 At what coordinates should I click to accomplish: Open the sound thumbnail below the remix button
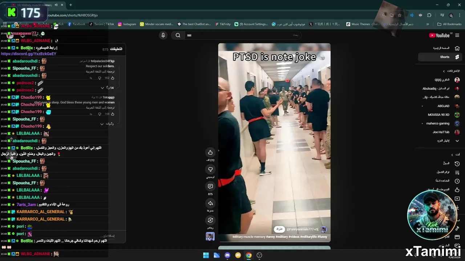coord(210,236)
